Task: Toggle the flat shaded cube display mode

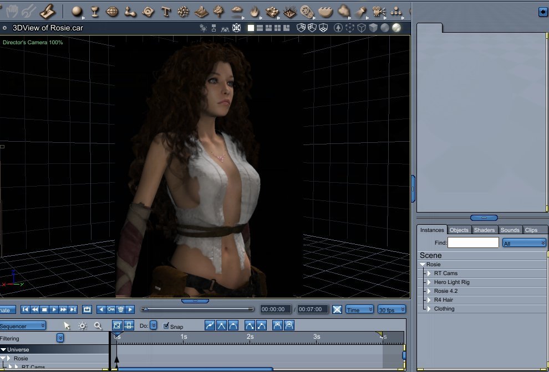Action: point(373,28)
